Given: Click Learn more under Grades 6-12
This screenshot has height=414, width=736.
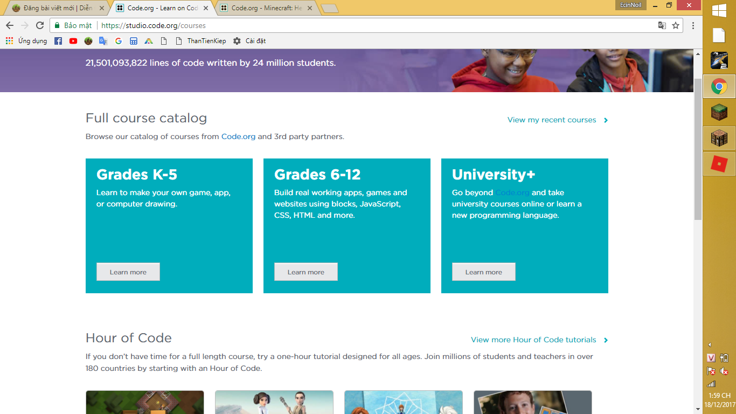Looking at the screenshot, I should pos(306,272).
